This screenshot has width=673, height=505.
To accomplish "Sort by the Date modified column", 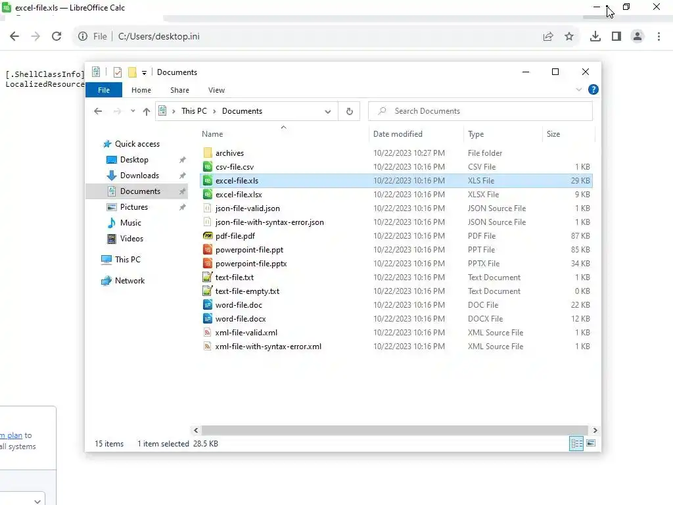I will coord(398,134).
